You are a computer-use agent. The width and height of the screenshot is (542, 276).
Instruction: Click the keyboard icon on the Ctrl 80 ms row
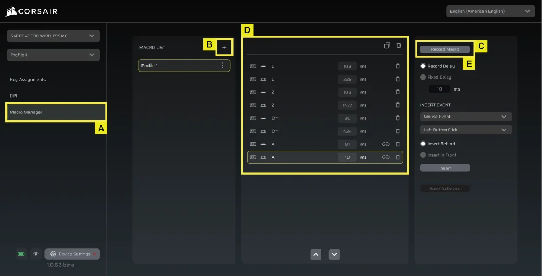(x=253, y=118)
